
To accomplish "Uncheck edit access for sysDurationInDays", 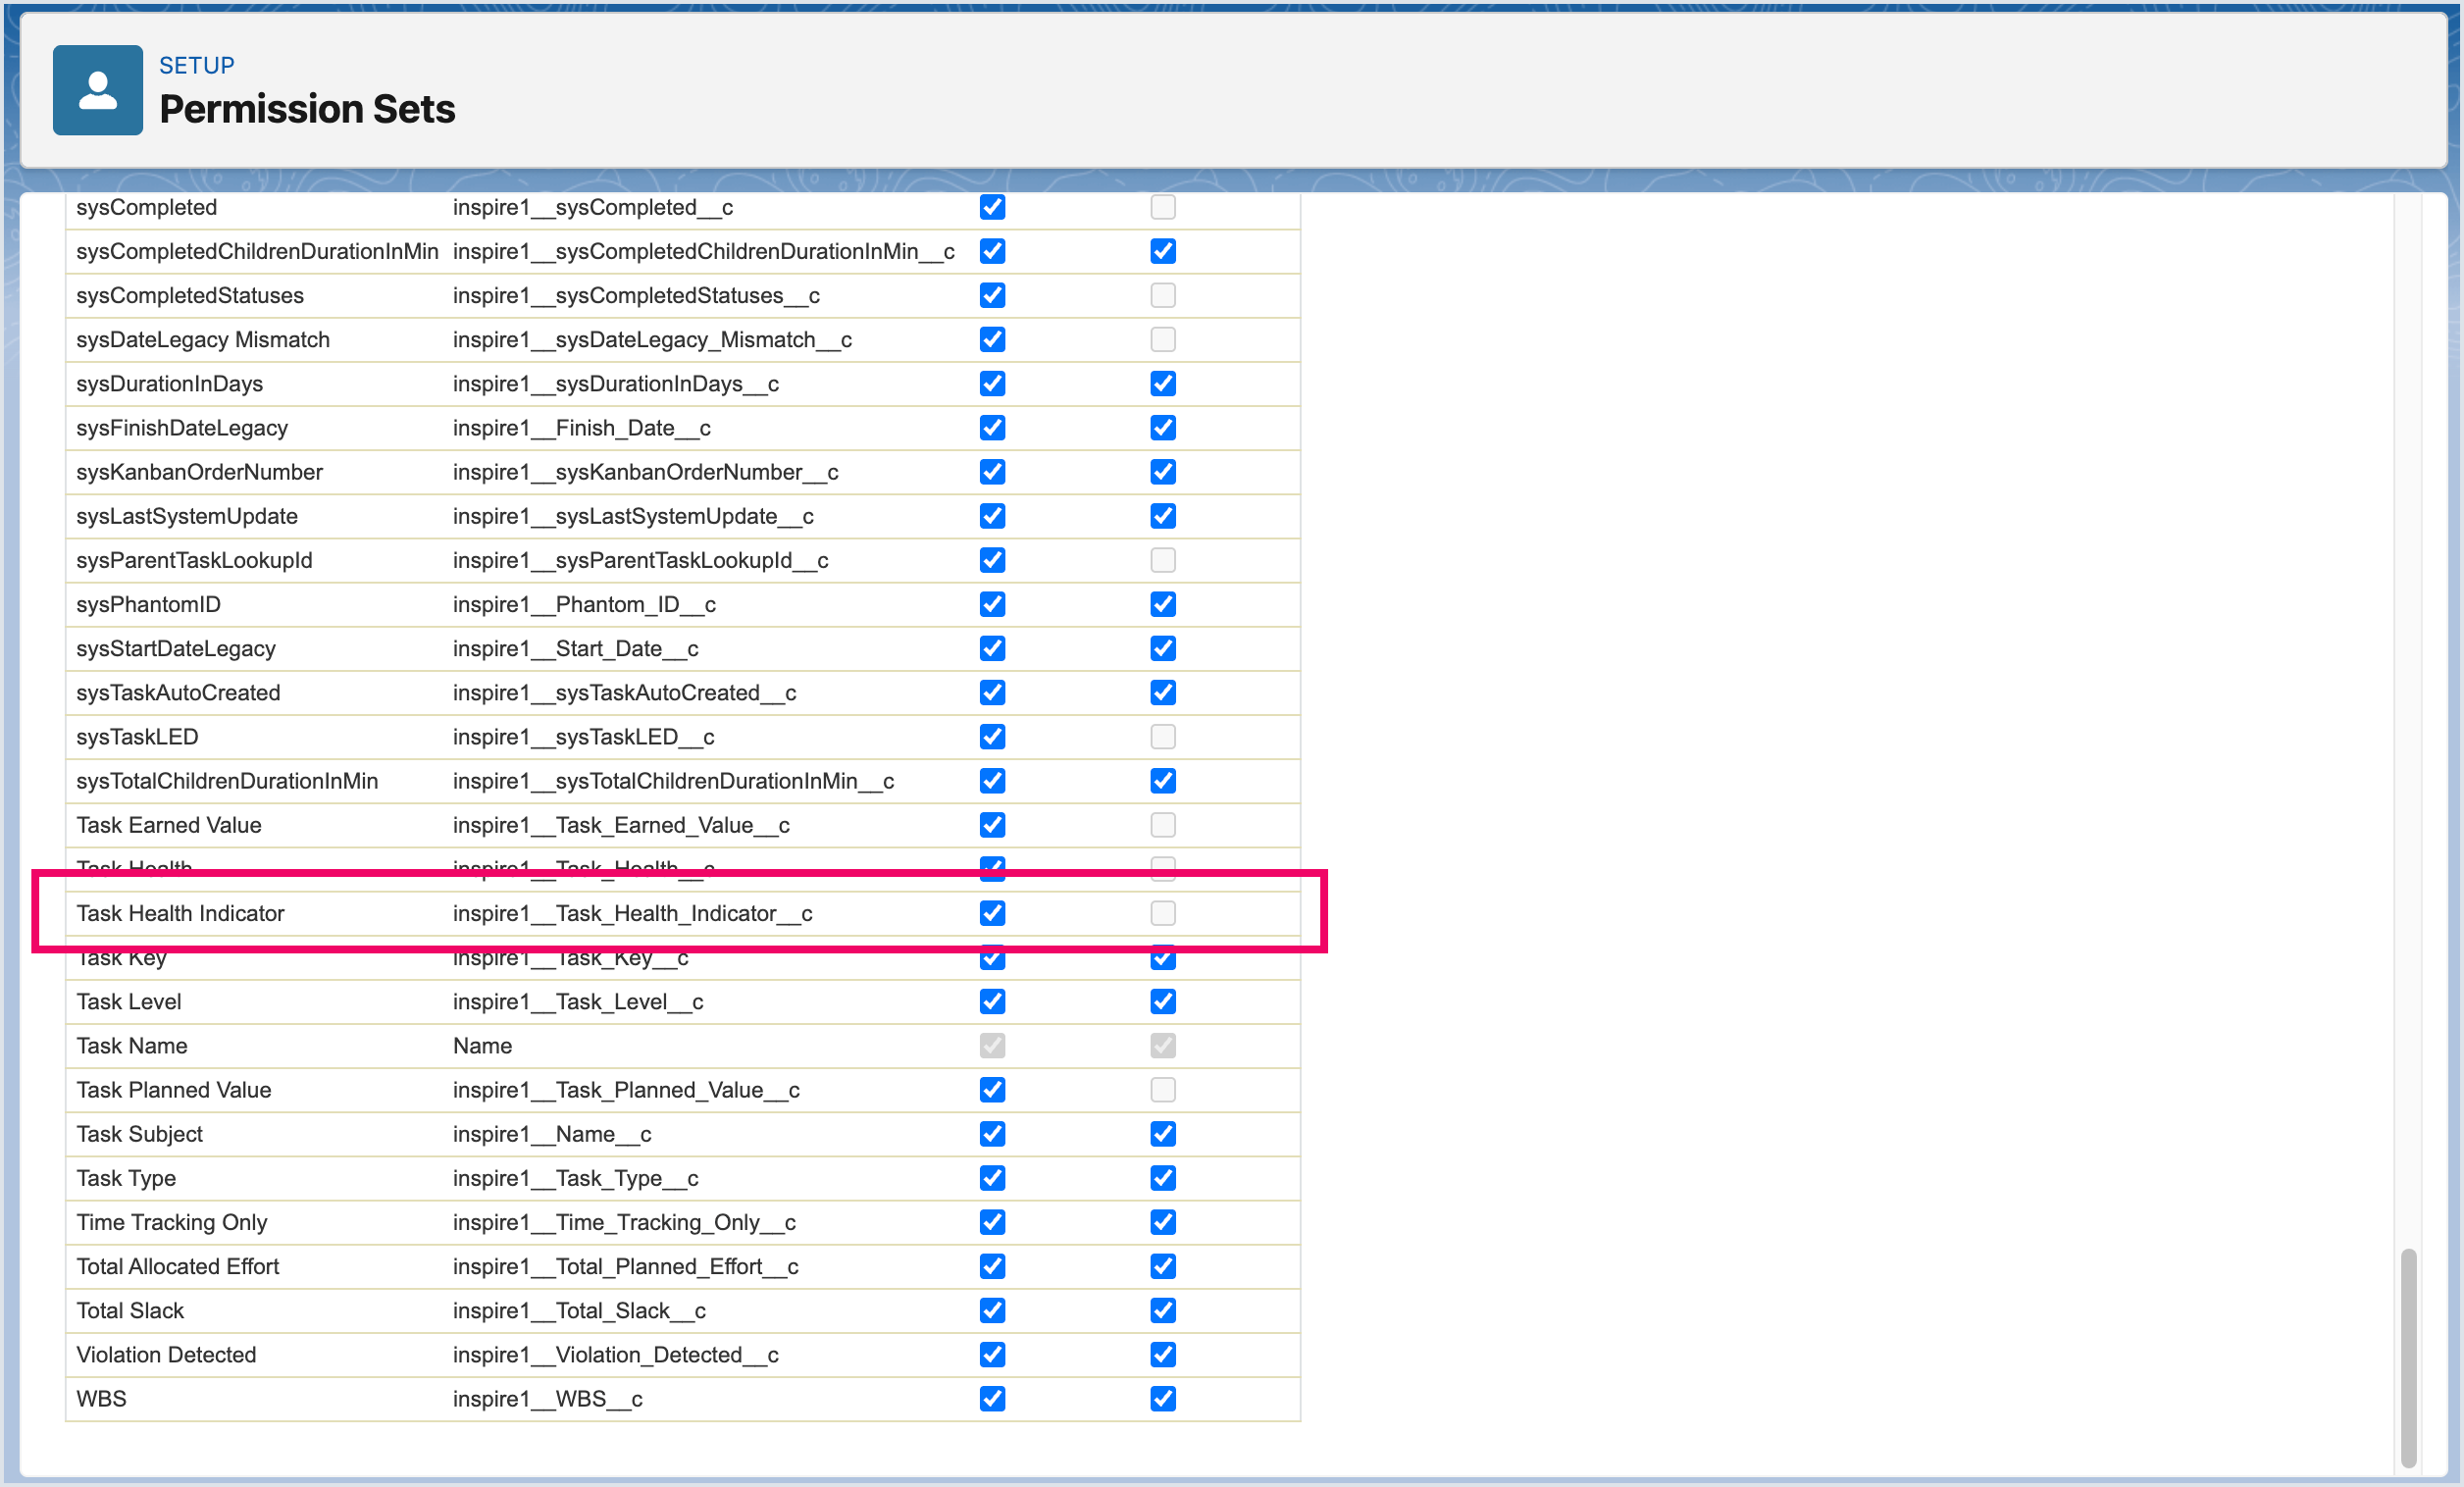I will pyautogui.click(x=1162, y=383).
